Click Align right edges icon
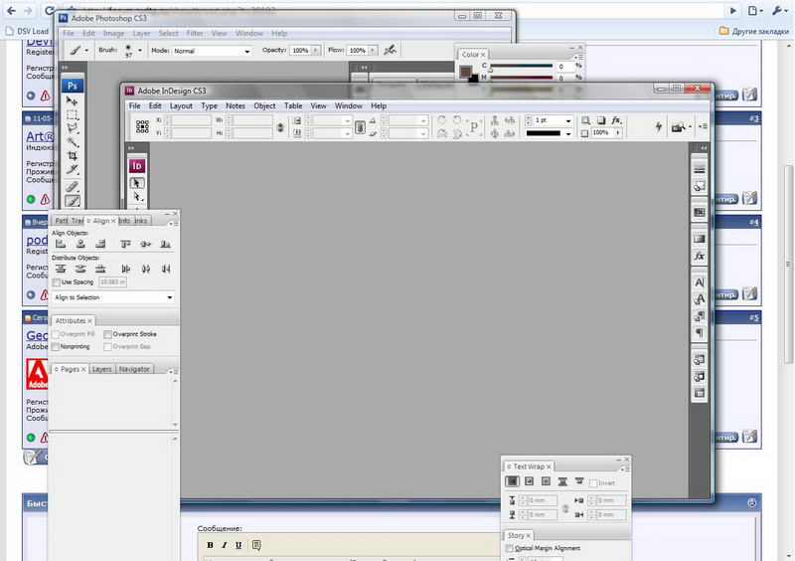795x561 pixels. 100,245
